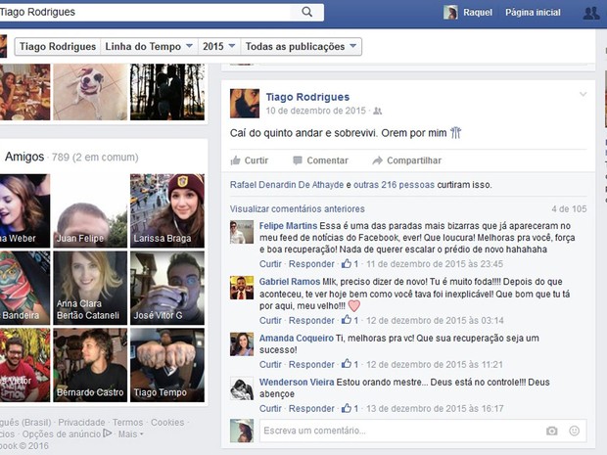Open Raquel's profile from top bar
The height and width of the screenshot is (455, 607).
click(x=468, y=13)
